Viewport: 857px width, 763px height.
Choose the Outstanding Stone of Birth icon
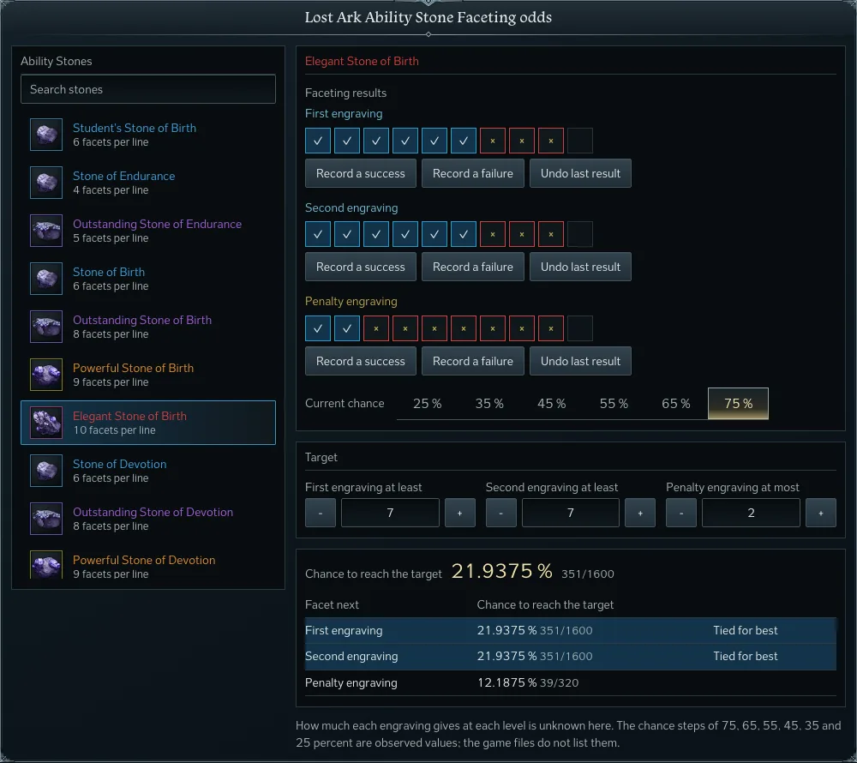click(46, 327)
